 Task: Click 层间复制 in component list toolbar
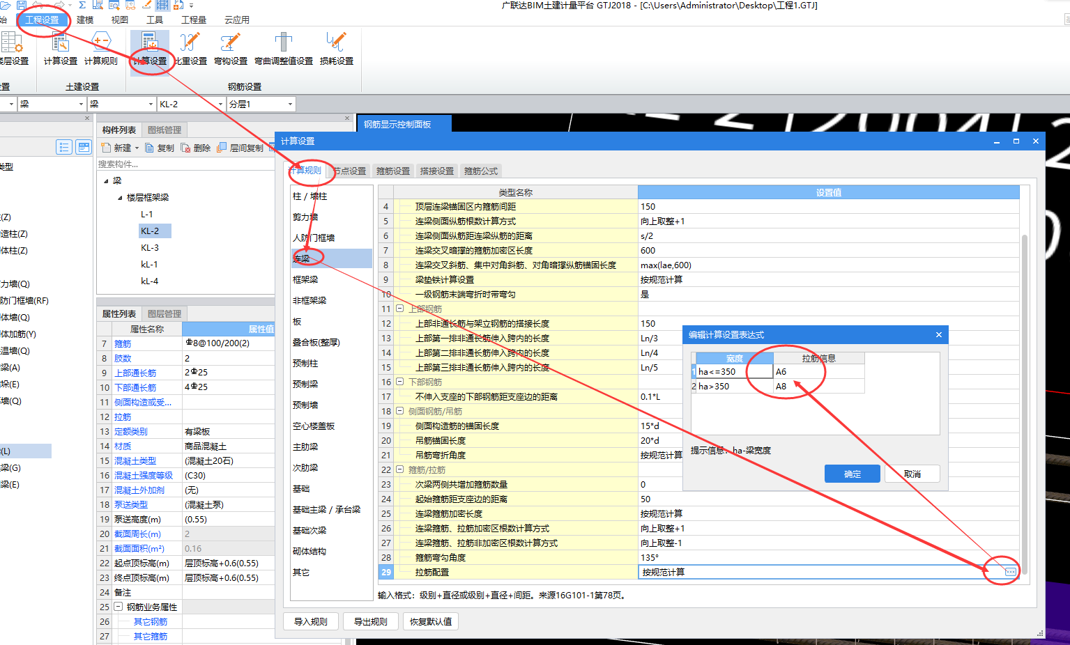tap(240, 148)
